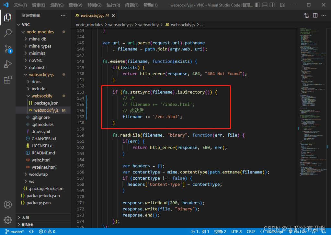Open the 查看(V) menu
The image size is (331, 235).
tap(75, 5)
